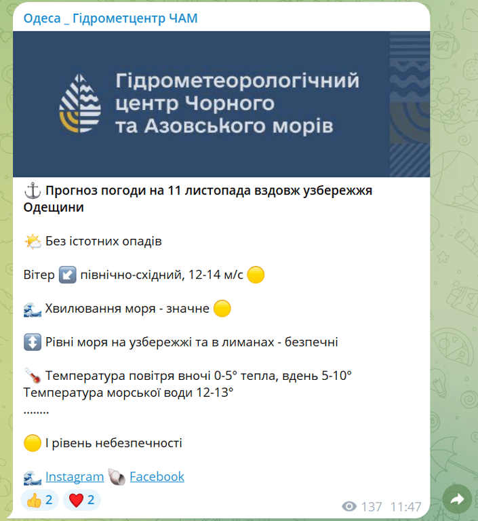Click the yellow circle before І рівень небезпечності
This screenshot has width=478, height=521.
pyautogui.click(x=33, y=443)
